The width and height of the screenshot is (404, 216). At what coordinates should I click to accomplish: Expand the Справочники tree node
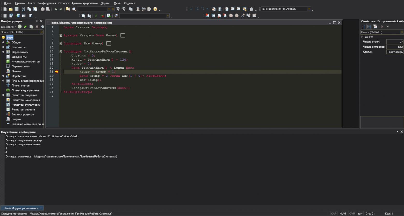tap(3, 52)
